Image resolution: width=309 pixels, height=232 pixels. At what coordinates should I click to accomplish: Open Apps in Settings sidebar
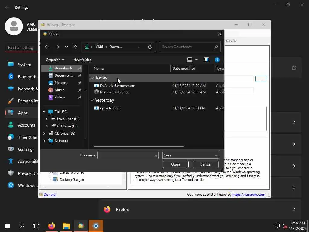(x=23, y=113)
